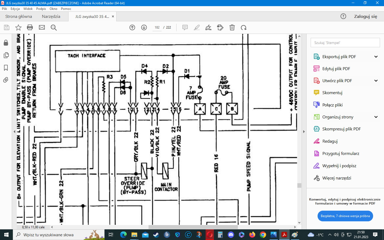
Task: Click Zaloguj się link
Action: click(x=365, y=17)
